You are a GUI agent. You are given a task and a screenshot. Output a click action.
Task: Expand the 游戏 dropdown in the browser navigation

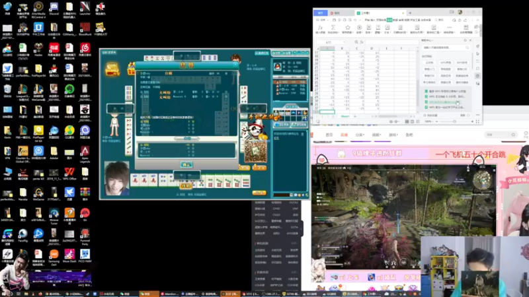click(393, 135)
